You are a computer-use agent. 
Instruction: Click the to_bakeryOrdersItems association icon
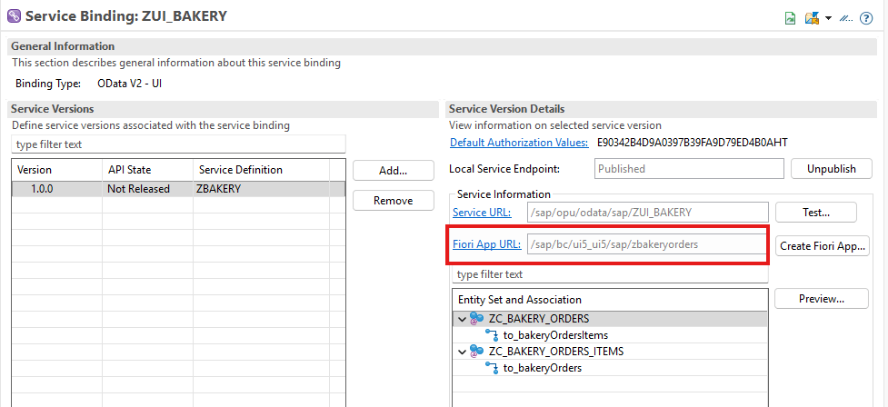[492, 335]
